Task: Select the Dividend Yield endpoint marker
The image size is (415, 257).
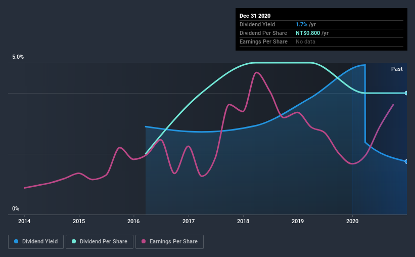Action: (x=406, y=161)
